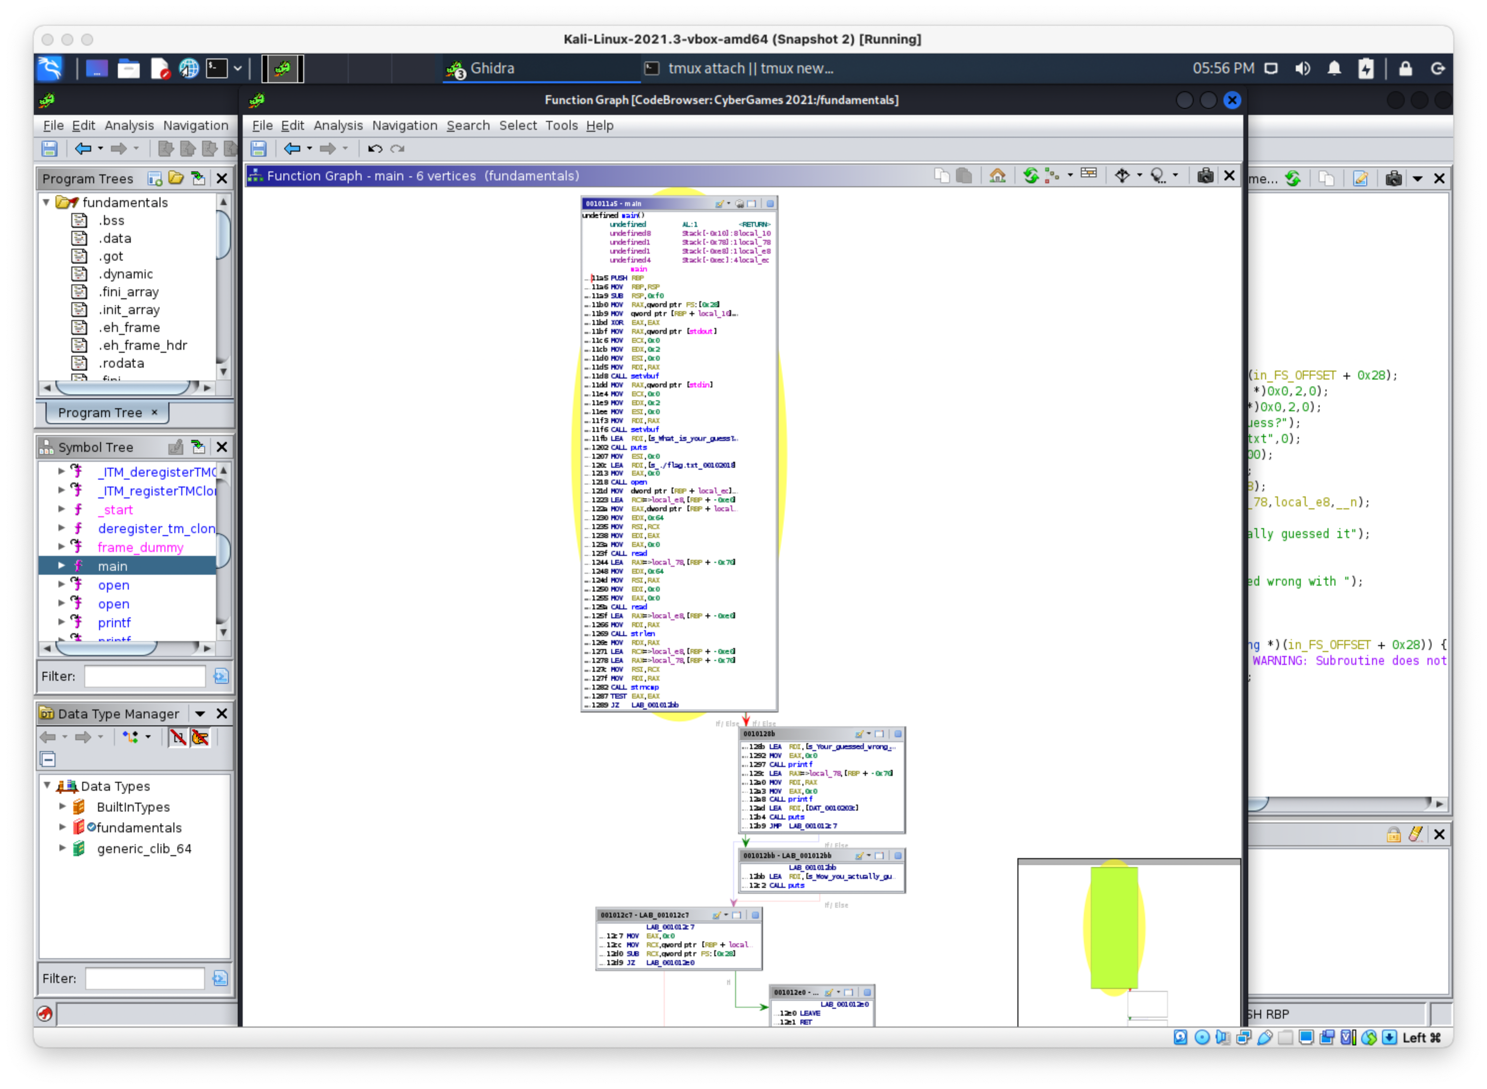Open the Search menu in Function Graph window
The height and width of the screenshot is (1089, 1487).
(x=468, y=125)
